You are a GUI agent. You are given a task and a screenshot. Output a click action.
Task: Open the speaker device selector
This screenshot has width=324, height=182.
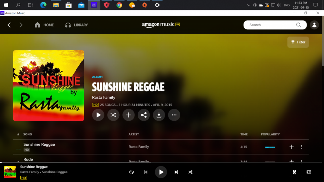coord(295,172)
